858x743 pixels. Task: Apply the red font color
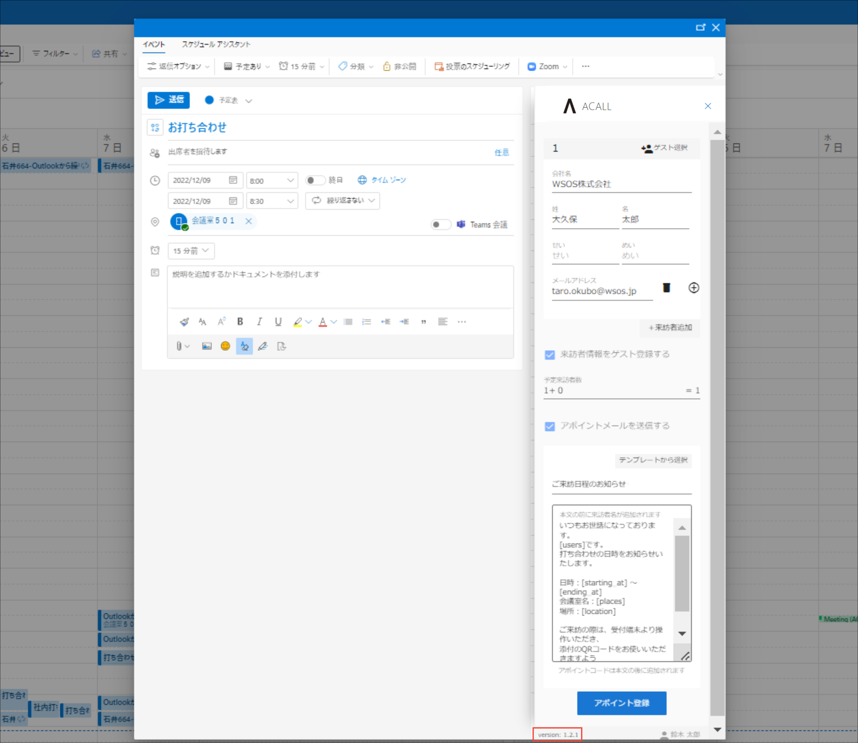click(x=322, y=322)
